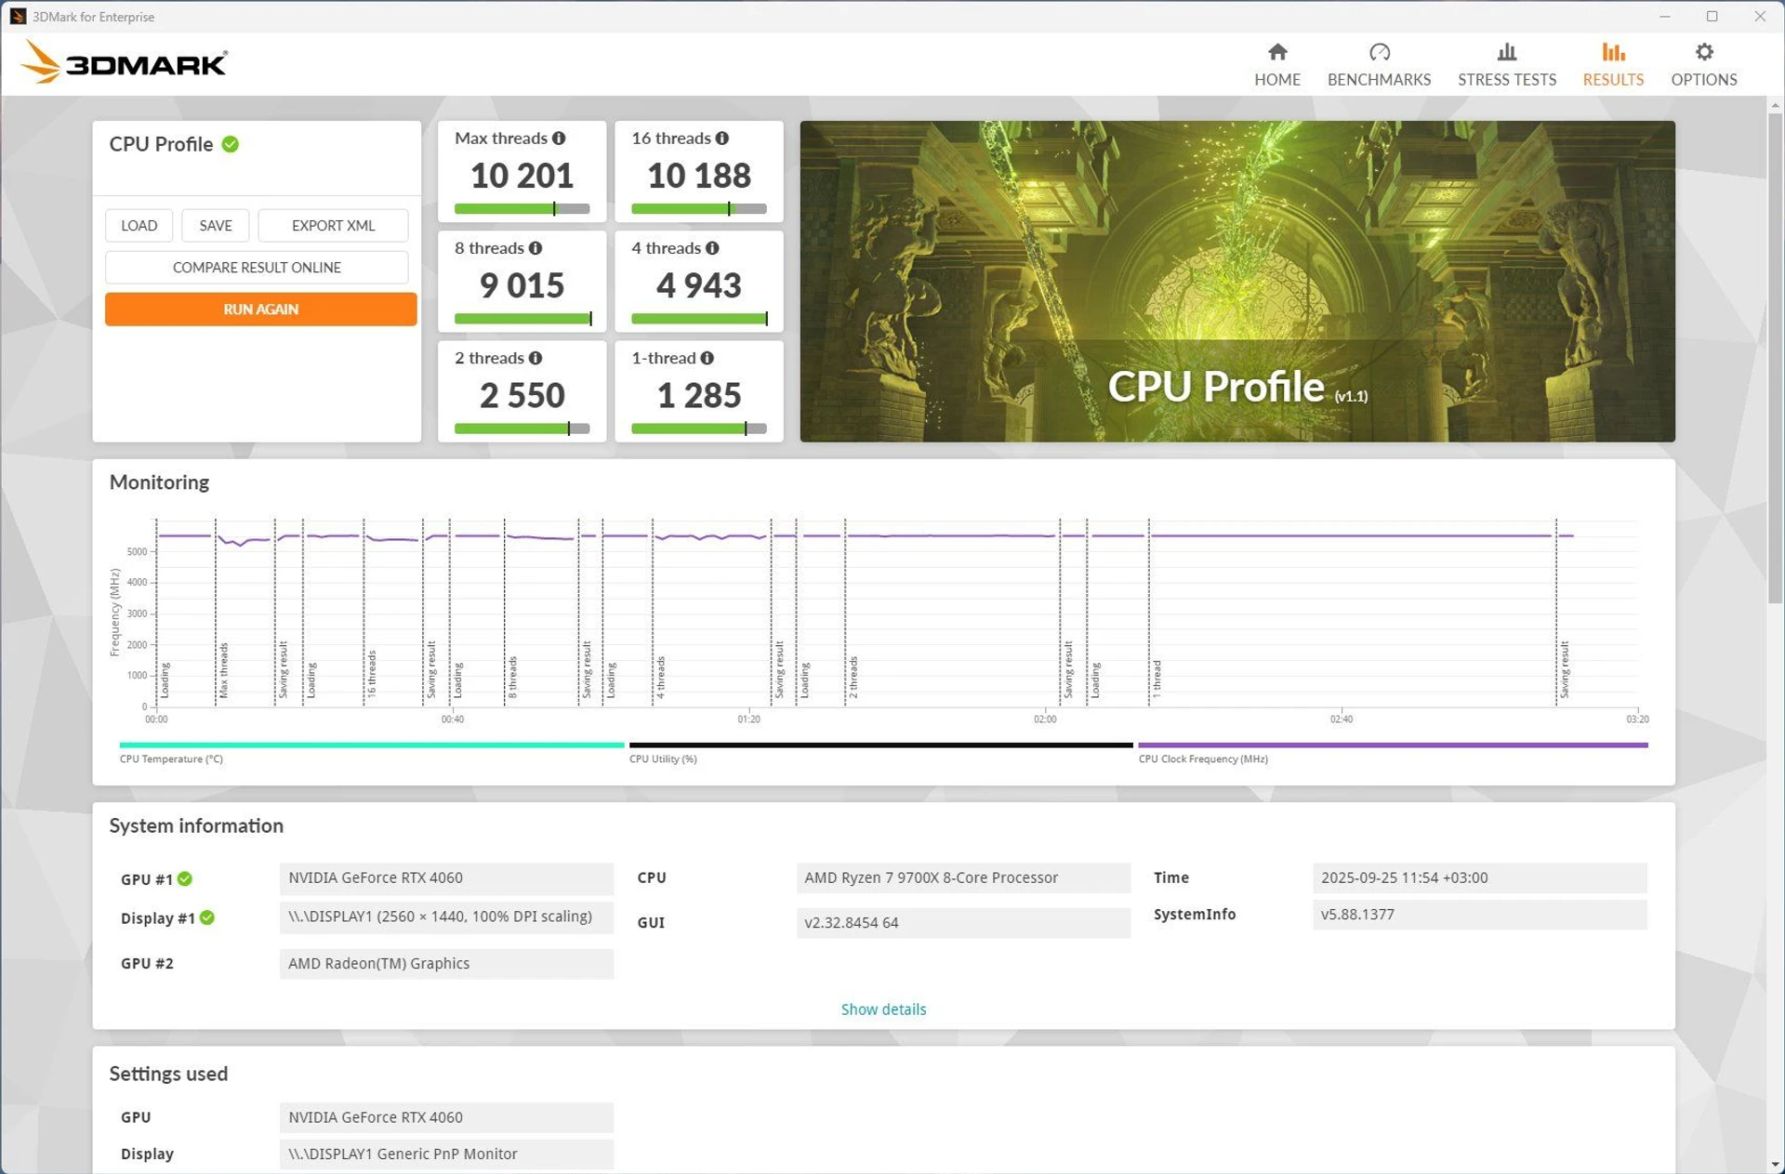Open the Benchmarks gauge icon
The image size is (1785, 1174).
1379,52
